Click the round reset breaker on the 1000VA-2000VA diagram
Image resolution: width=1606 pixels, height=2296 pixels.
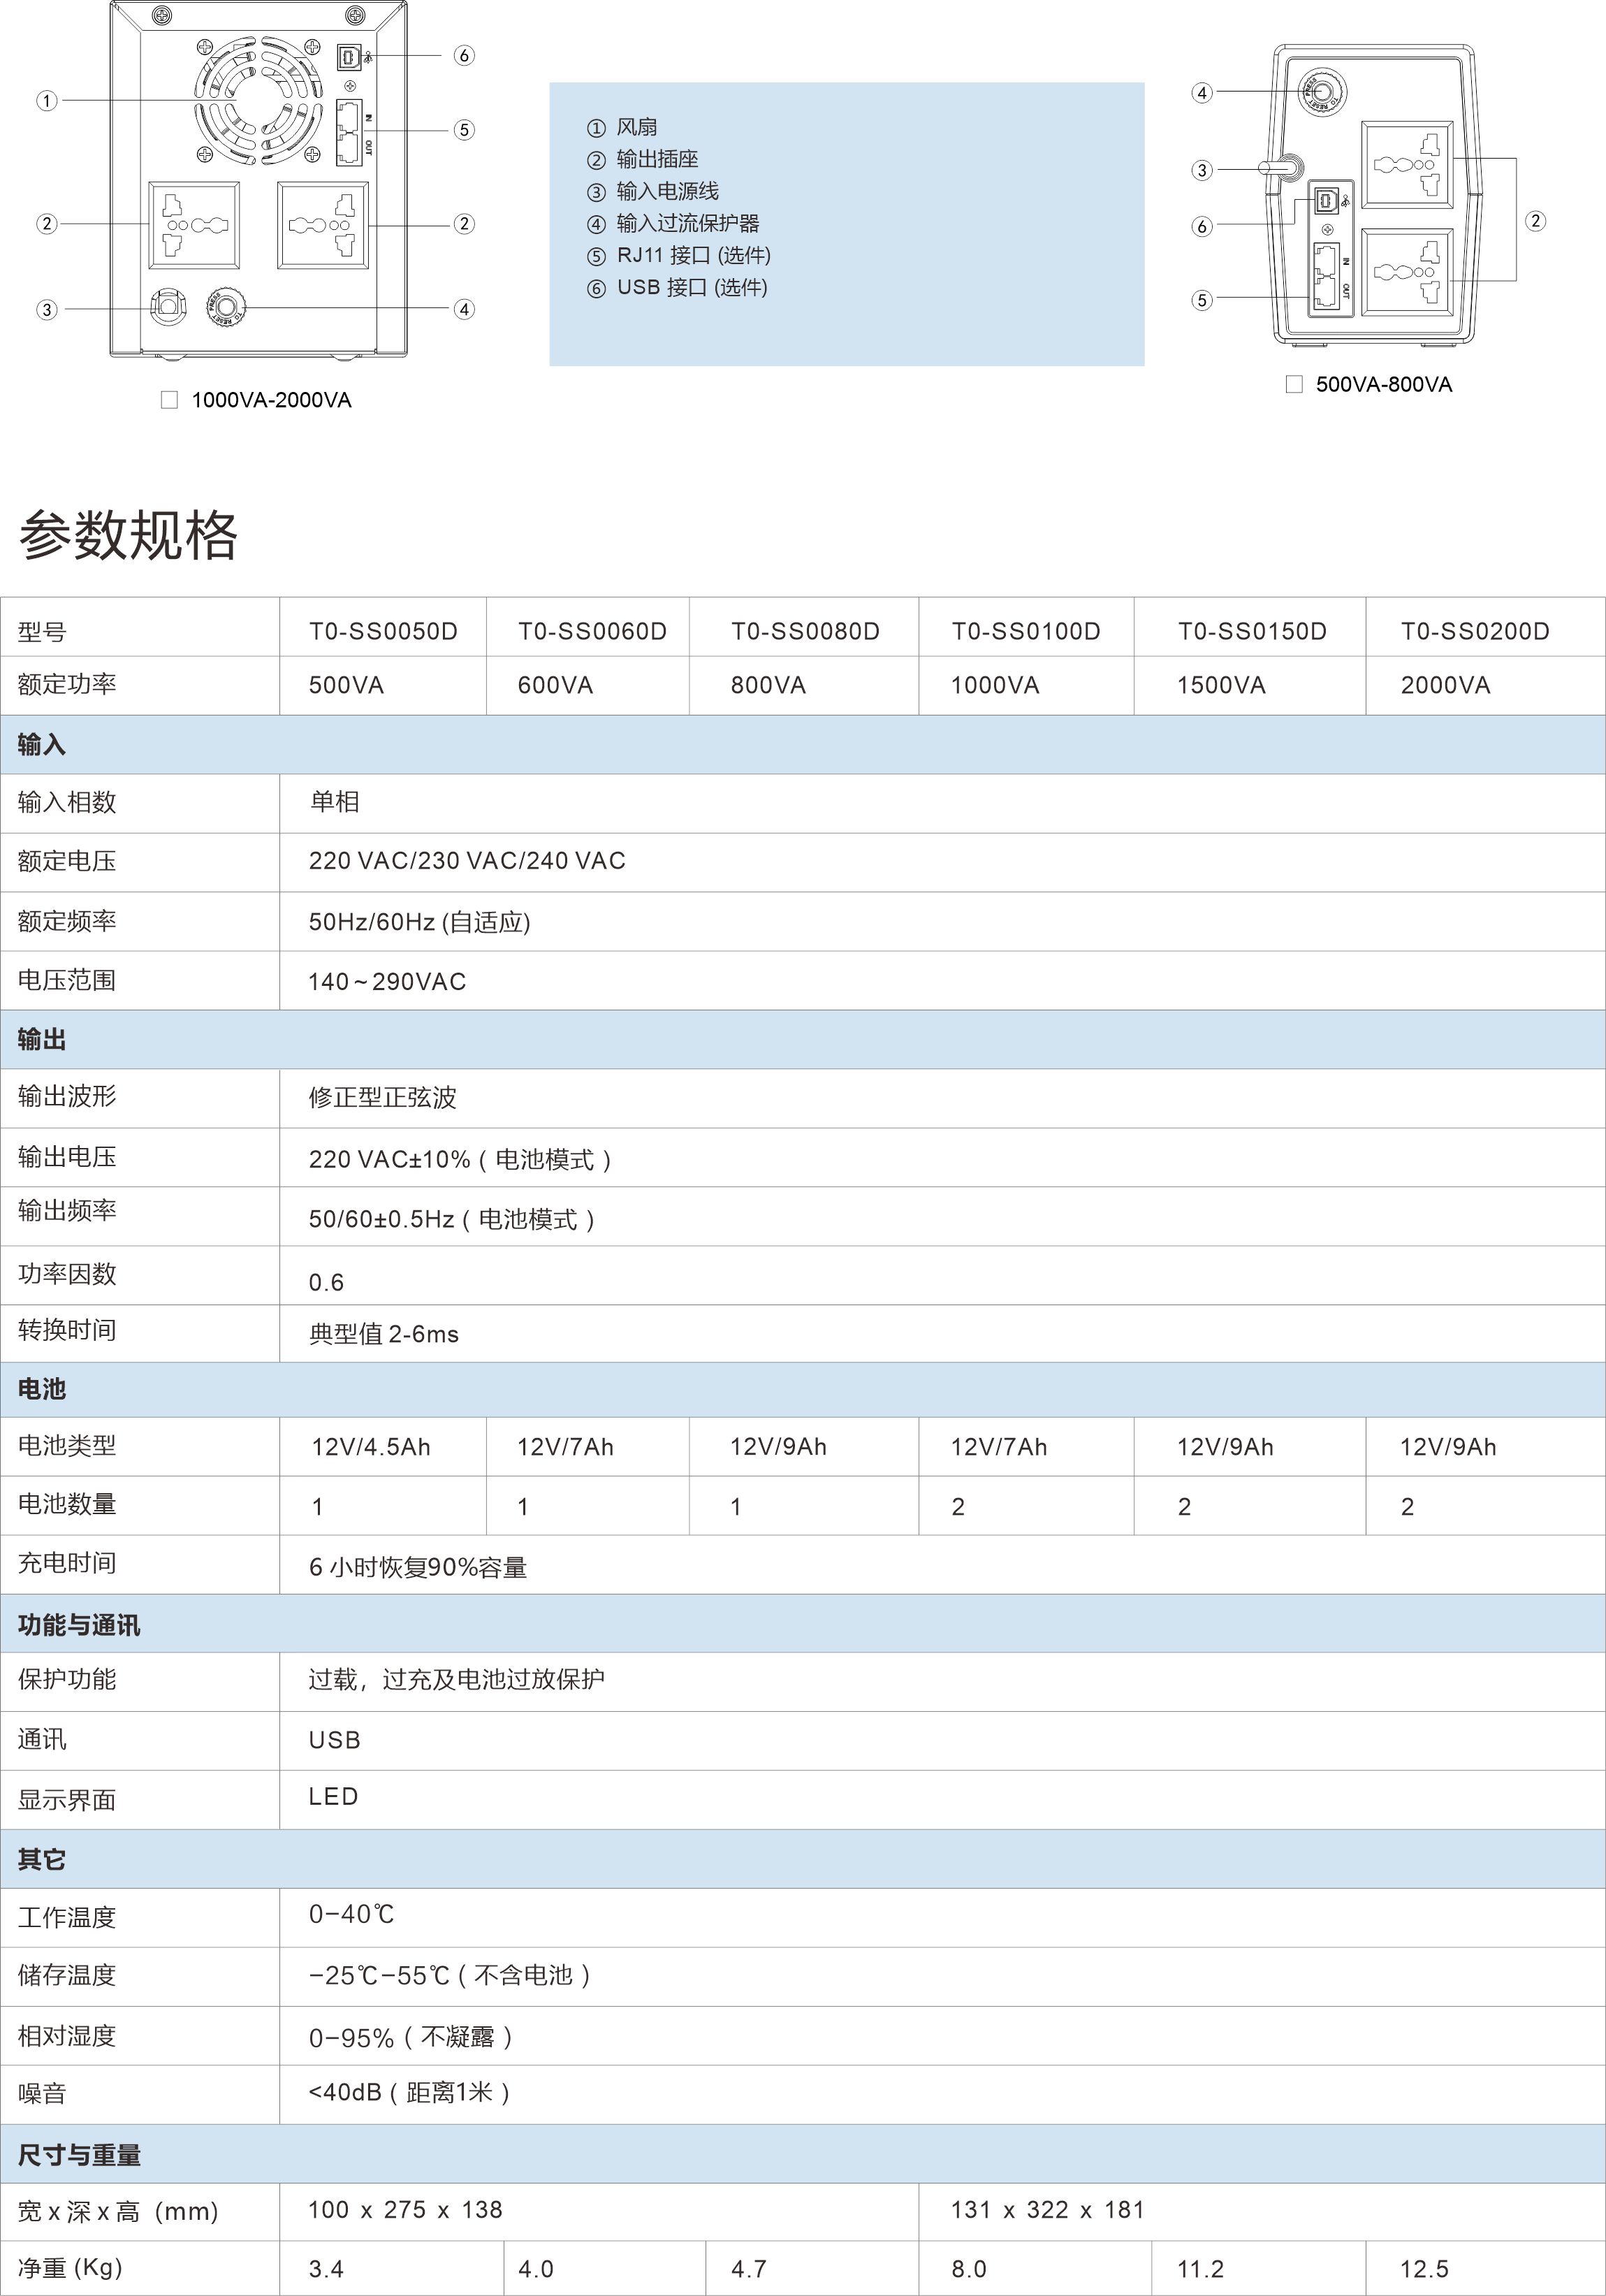pos(226,305)
